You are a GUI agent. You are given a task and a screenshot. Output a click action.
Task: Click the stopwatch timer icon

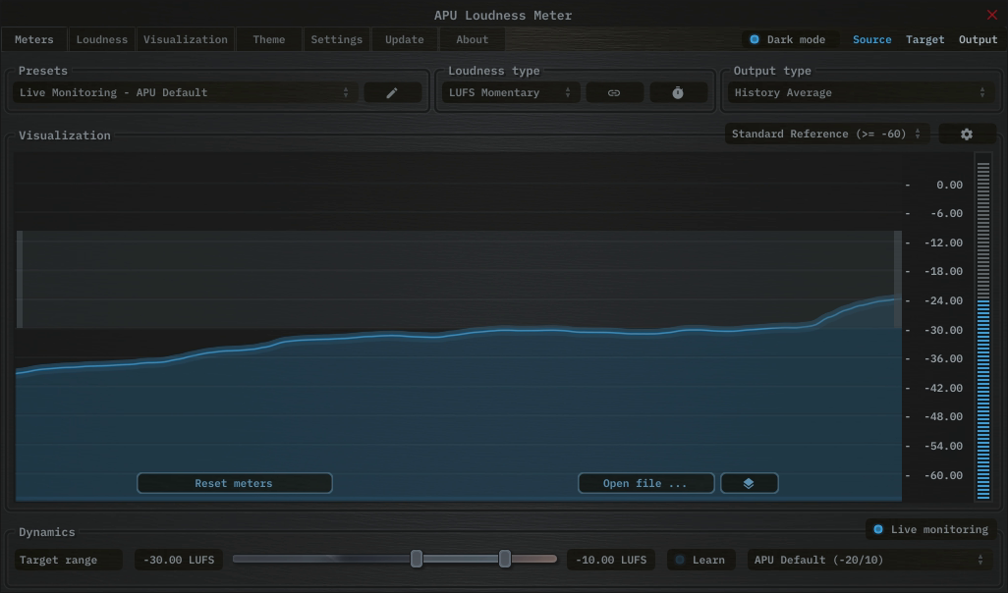(678, 92)
